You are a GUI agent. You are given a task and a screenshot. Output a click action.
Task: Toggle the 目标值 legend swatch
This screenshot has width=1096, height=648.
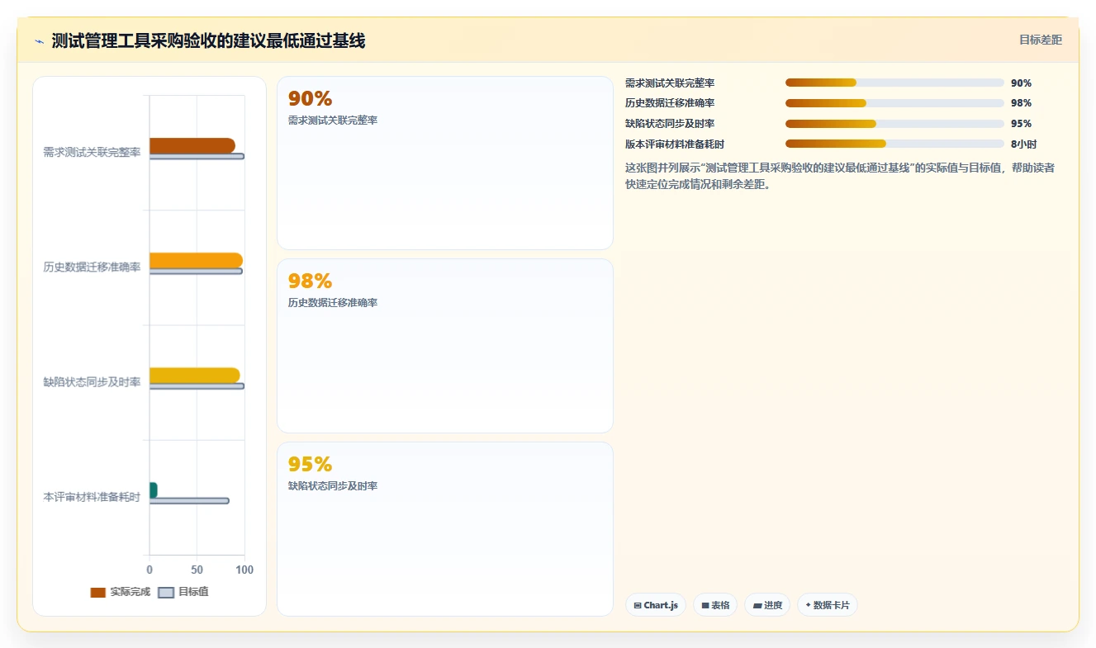(x=166, y=592)
